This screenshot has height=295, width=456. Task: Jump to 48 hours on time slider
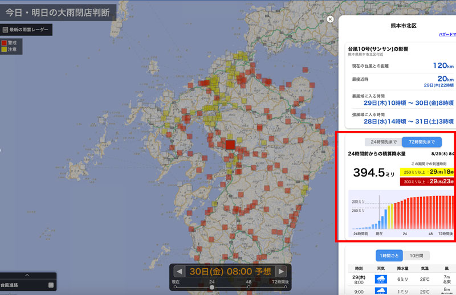(249, 287)
